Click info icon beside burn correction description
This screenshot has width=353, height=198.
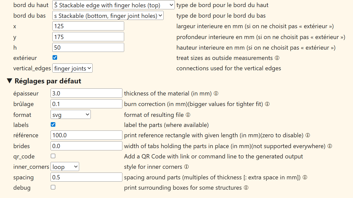point(267,104)
